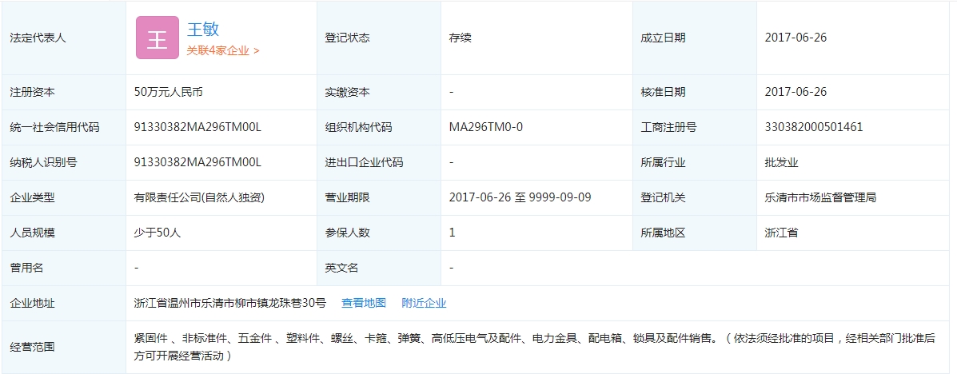Open legal representative 王敏's profile link

pos(202,29)
